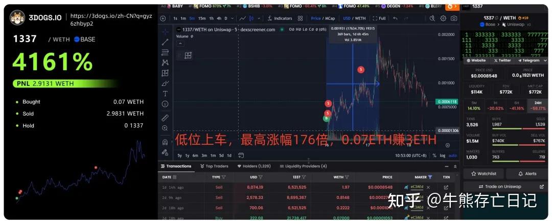Add the pair to Watchlist

point(484,174)
